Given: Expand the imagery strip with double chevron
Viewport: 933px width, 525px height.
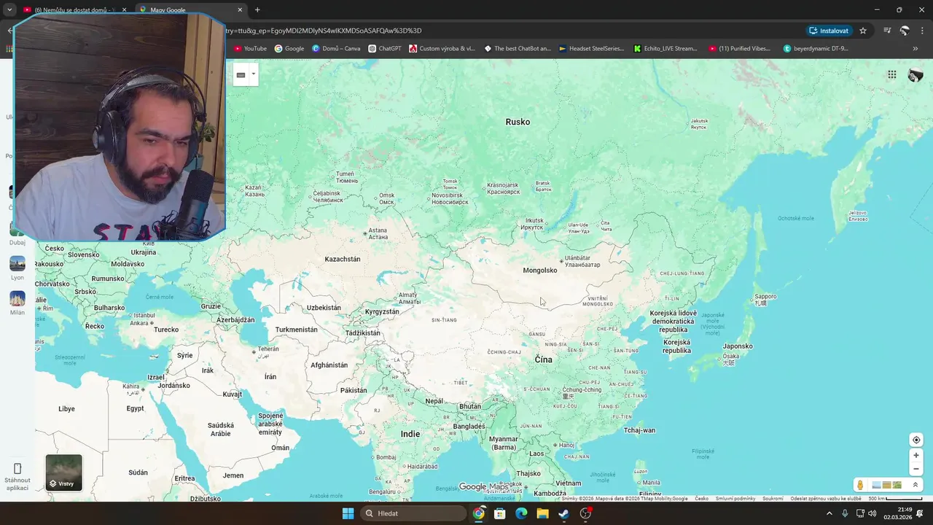Looking at the screenshot, I should (x=916, y=485).
